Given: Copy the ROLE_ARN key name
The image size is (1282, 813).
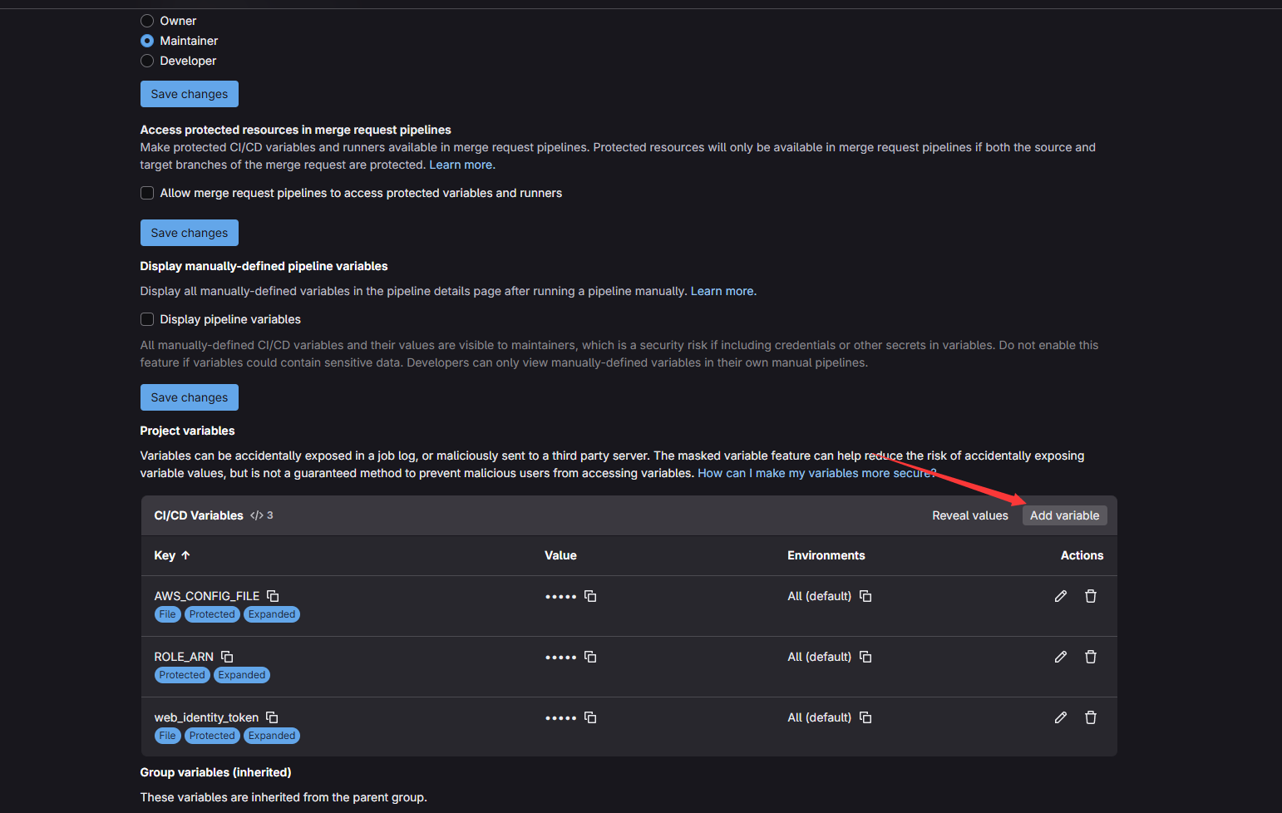Looking at the screenshot, I should point(227,657).
